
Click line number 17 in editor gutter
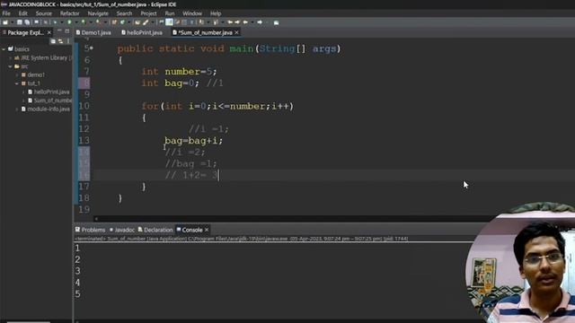coord(84,187)
